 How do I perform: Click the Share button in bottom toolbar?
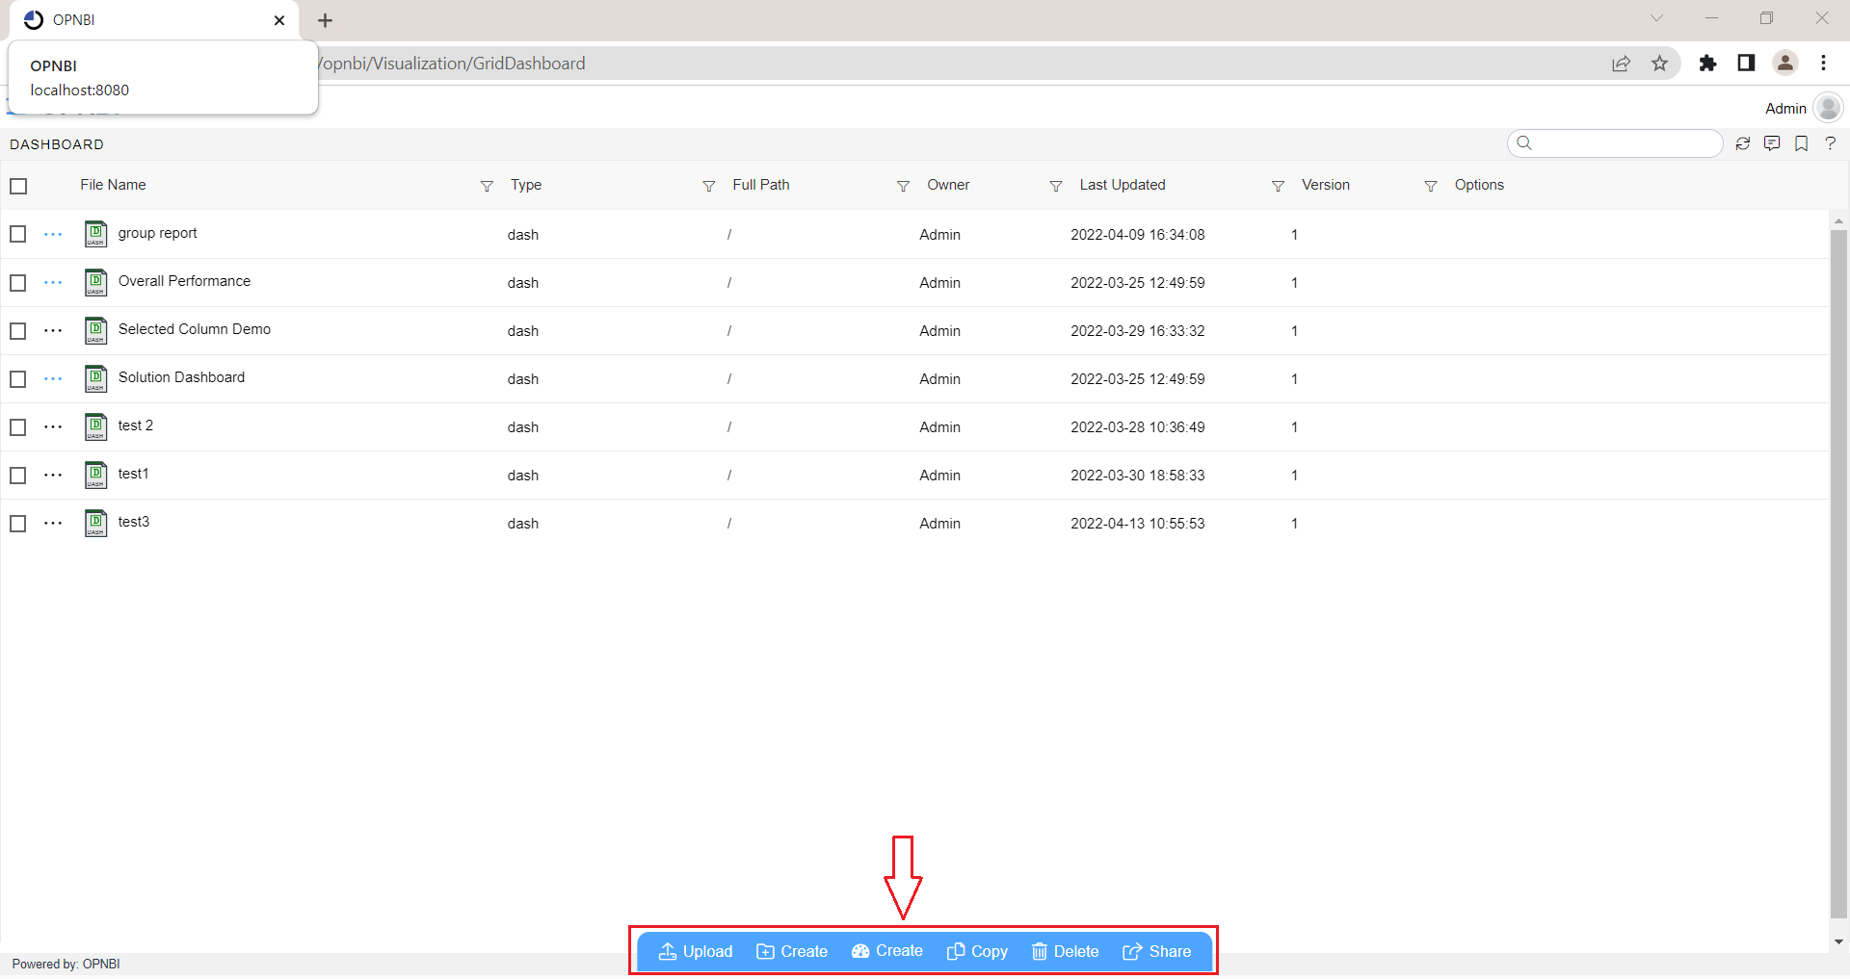coord(1157,951)
